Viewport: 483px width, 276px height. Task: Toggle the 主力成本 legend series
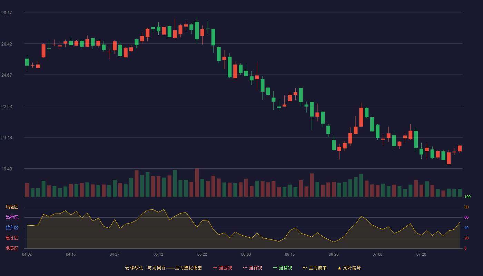315,268
